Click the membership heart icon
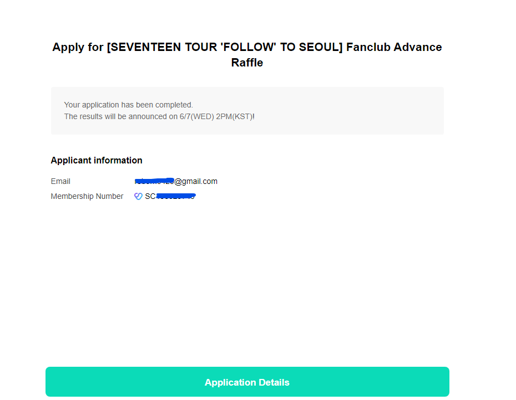This screenshot has width=516, height=400. (138, 196)
